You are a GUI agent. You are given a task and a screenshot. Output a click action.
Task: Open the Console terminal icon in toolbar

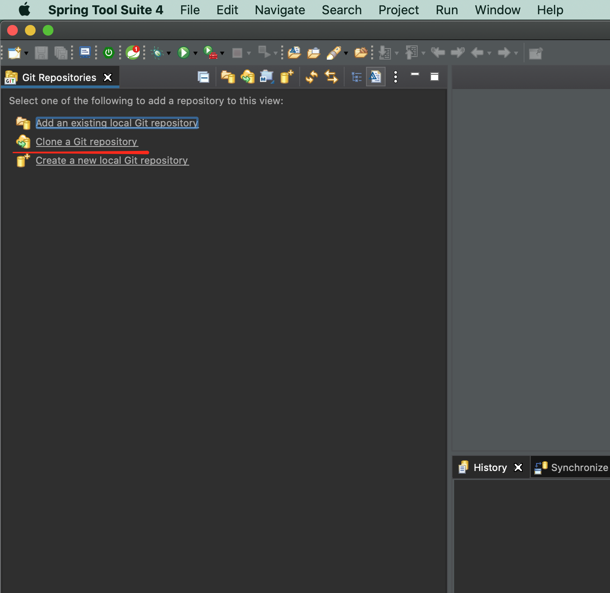click(85, 53)
